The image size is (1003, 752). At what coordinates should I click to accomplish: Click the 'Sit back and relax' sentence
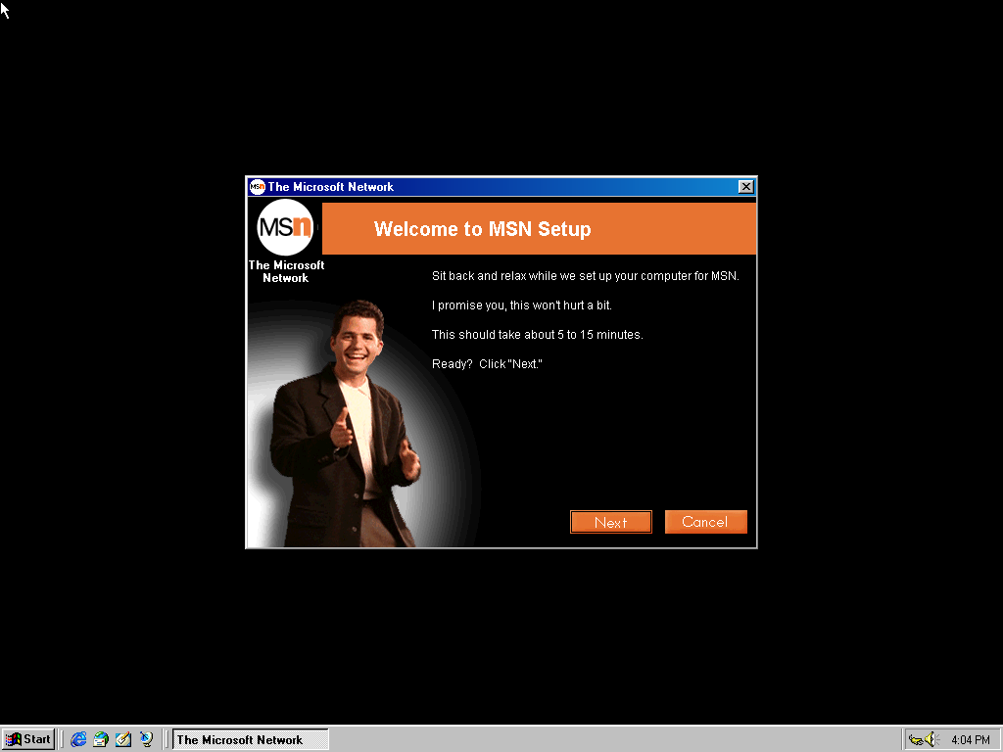coord(586,275)
